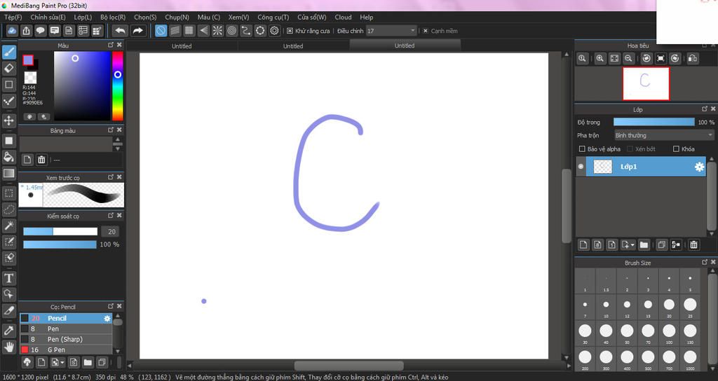The width and height of the screenshot is (718, 381).
Task: Toggle the Cạnh mềm checkbox
Action: [x=426, y=31]
